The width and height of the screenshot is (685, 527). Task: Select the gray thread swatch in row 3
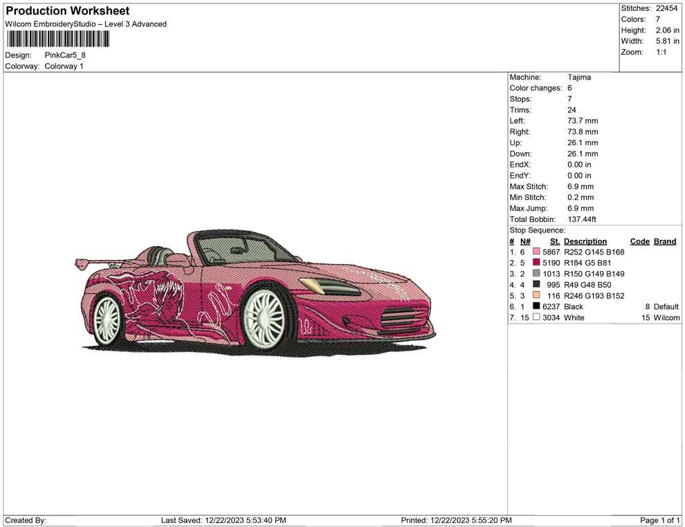tap(535, 274)
